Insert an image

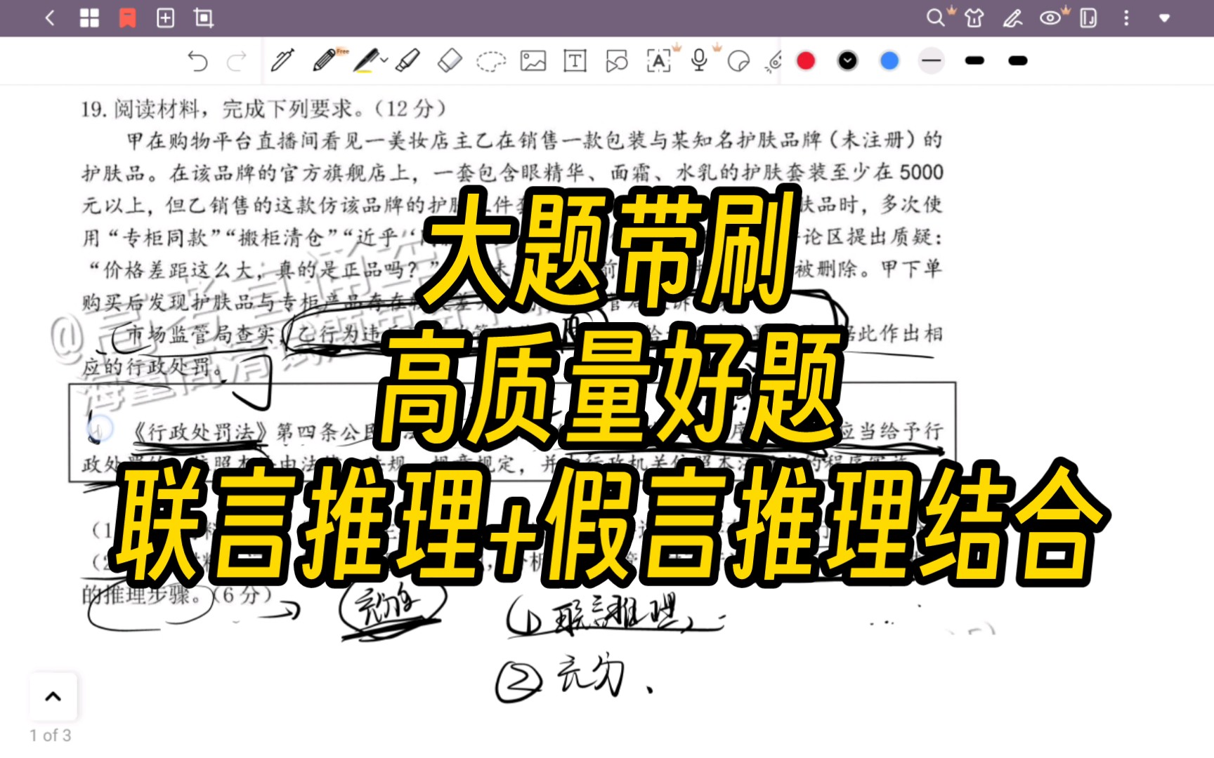click(x=533, y=61)
